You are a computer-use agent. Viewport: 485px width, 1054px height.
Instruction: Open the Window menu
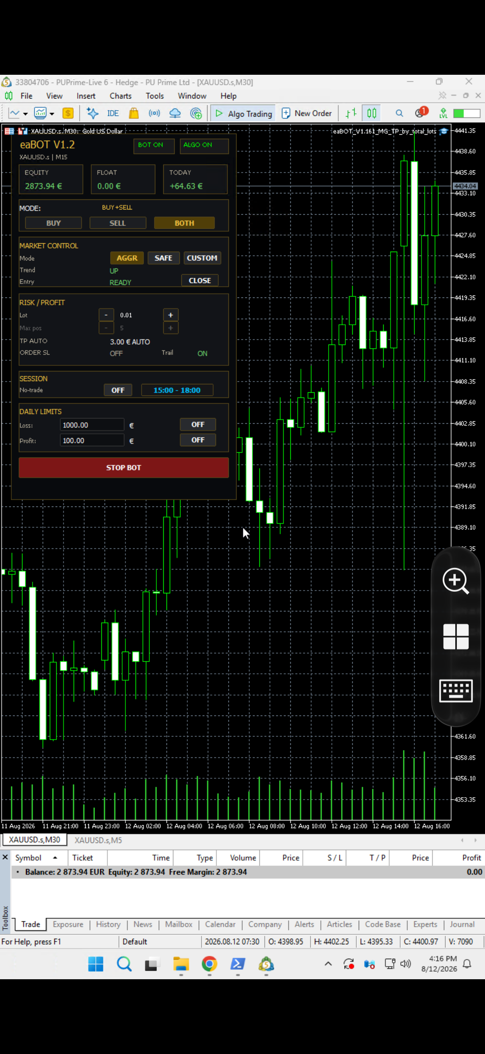point(192,96)
